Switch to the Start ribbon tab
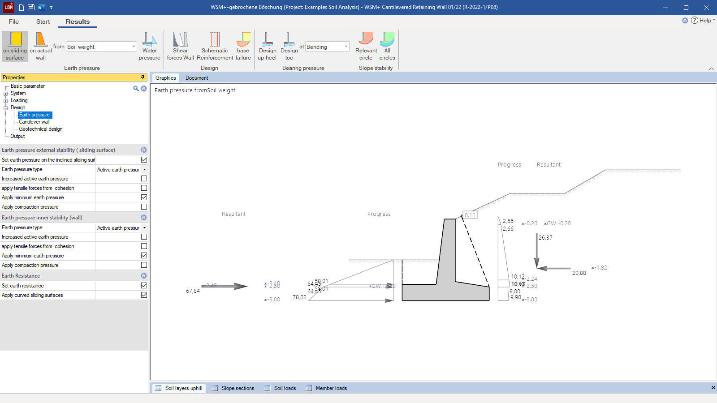 (x=43, y=21)
